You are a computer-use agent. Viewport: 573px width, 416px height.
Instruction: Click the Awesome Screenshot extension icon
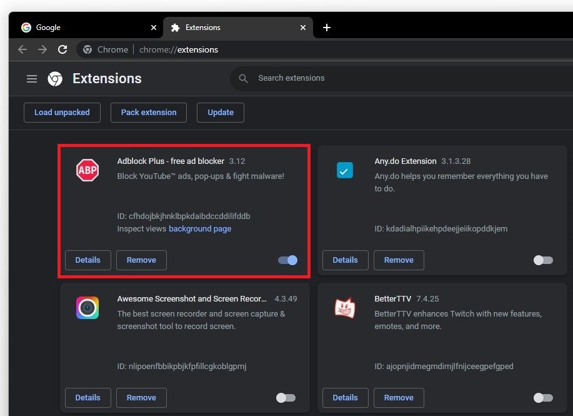(x=87, y=307)
